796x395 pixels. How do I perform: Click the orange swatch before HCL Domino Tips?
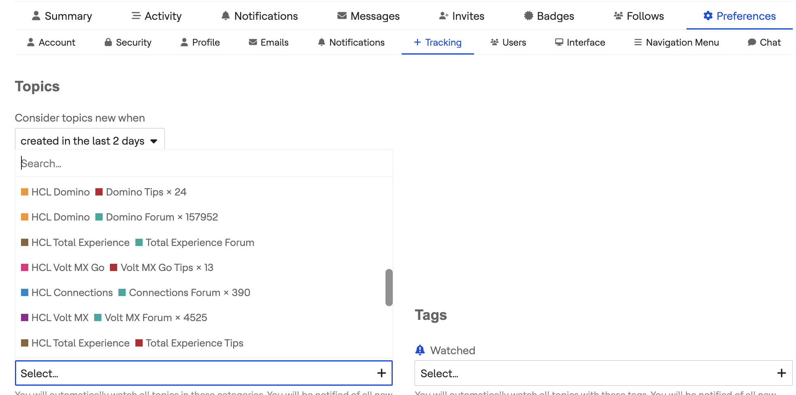pyautogui.click(x=25, y=192)
